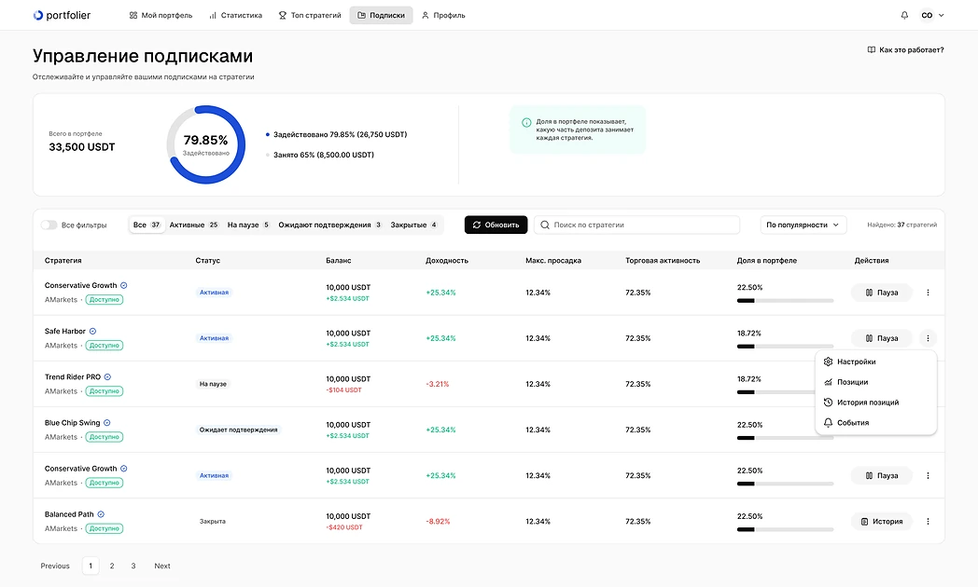
Task: Click the Активная status of Safe Harbor
Action: (x=214, y=338)
